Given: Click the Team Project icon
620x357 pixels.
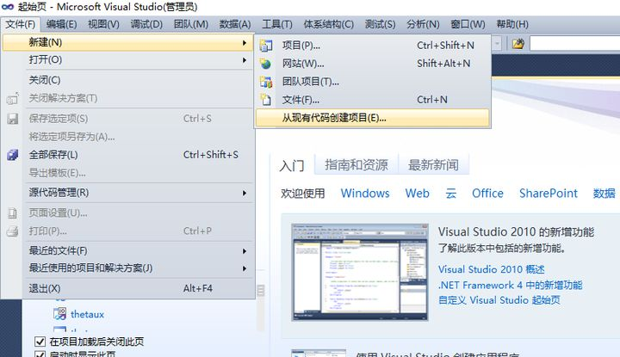Looking at the screenshot, I should coord(266,82).
